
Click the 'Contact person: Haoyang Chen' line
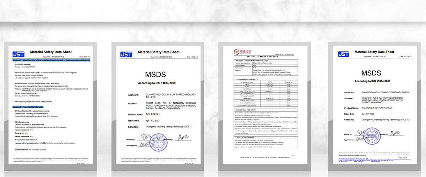pos(27,93)
